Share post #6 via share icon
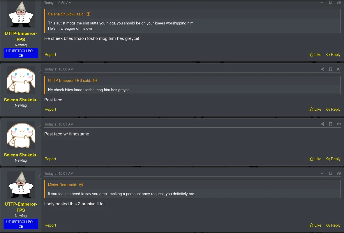This screenshot has height=233, width=344. click(x=322, y=3)
